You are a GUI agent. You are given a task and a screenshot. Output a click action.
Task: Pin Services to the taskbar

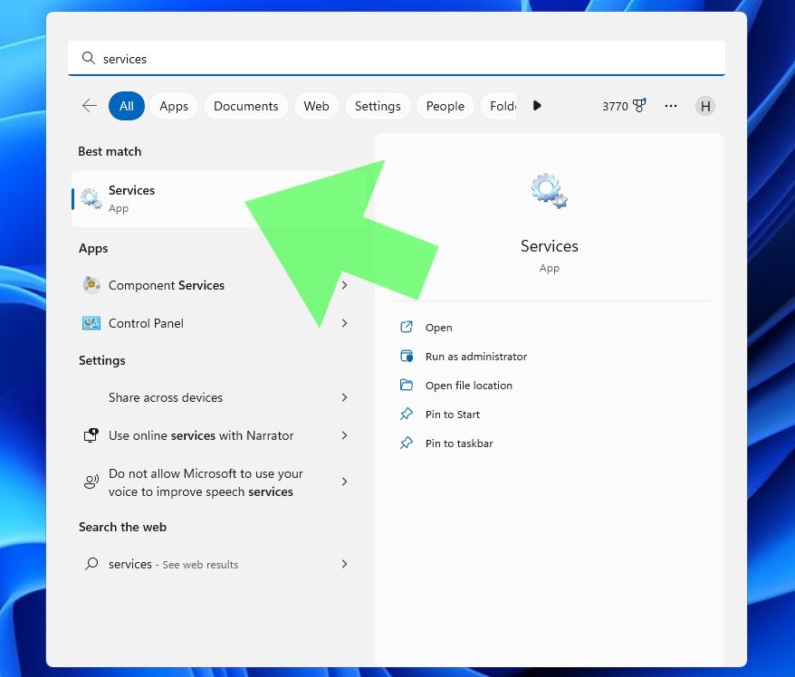(457, 443)
